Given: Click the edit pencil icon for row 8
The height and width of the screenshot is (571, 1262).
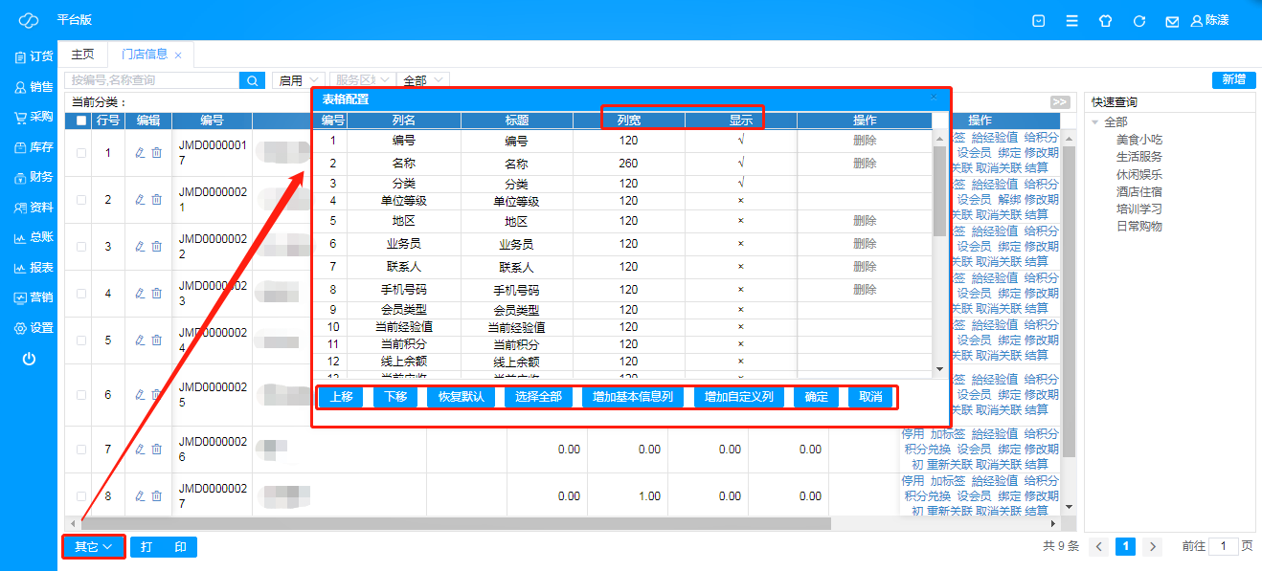Looking at the screenshot, I should click(140, 495).
